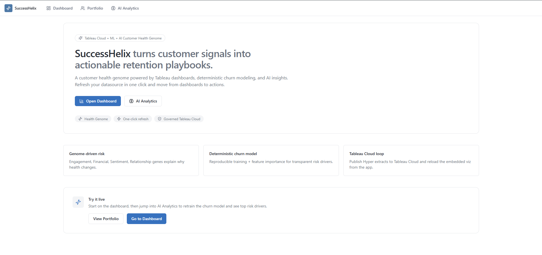Click the Dashboard grid icon in the navigation bar

(x=49, y=8)
